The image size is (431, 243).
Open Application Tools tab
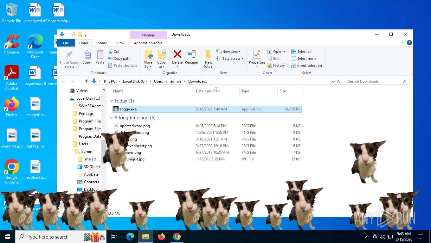click(148, 43)
